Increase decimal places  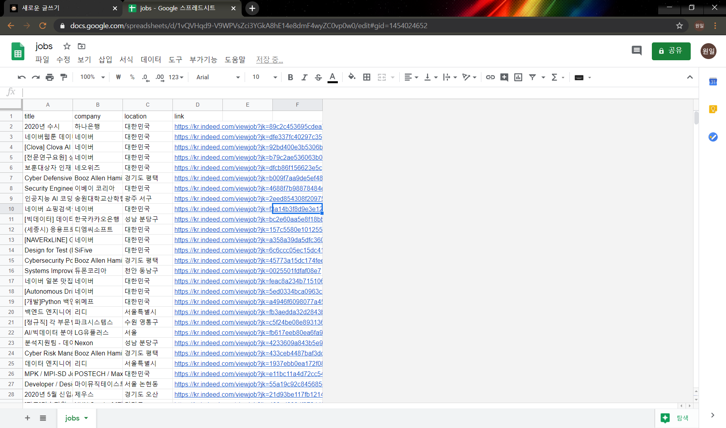click(x=160, y=77)
